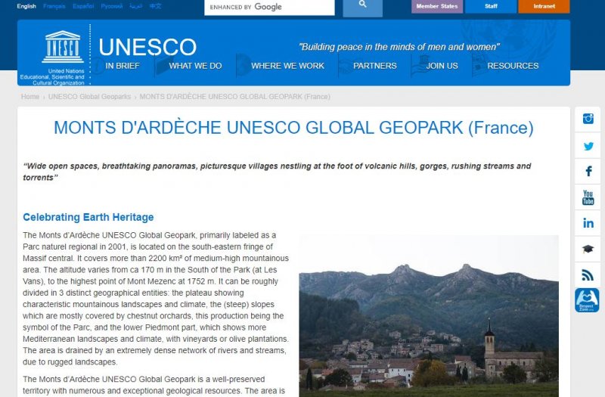This screenshot has height=397, width=605.
Task: Open UNESCO Instagram page icon
Action: click(588, 119)
